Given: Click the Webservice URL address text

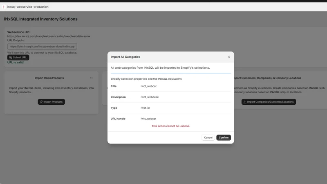Looking at the screenshot, I should click(x=49, y=36).
